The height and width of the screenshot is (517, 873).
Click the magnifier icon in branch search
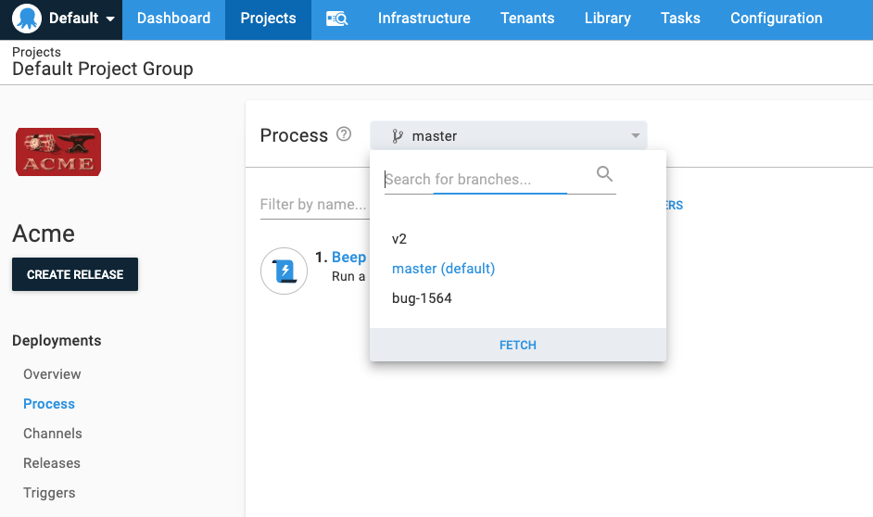(604, 174)
